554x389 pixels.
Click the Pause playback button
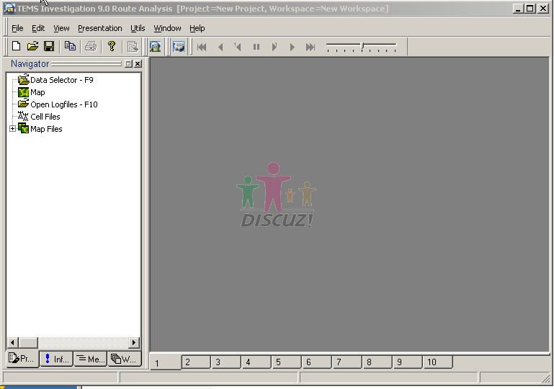click(256, 47)
